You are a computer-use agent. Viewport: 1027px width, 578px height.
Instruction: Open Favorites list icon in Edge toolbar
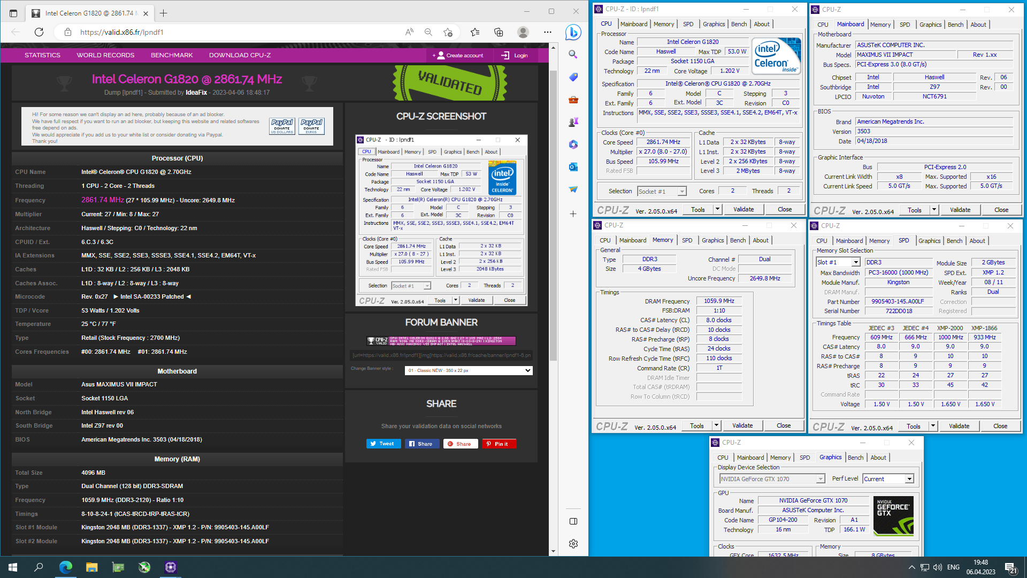pyautogui.click(x=475, y=32)
